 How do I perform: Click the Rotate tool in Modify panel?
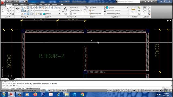[25, 8]
